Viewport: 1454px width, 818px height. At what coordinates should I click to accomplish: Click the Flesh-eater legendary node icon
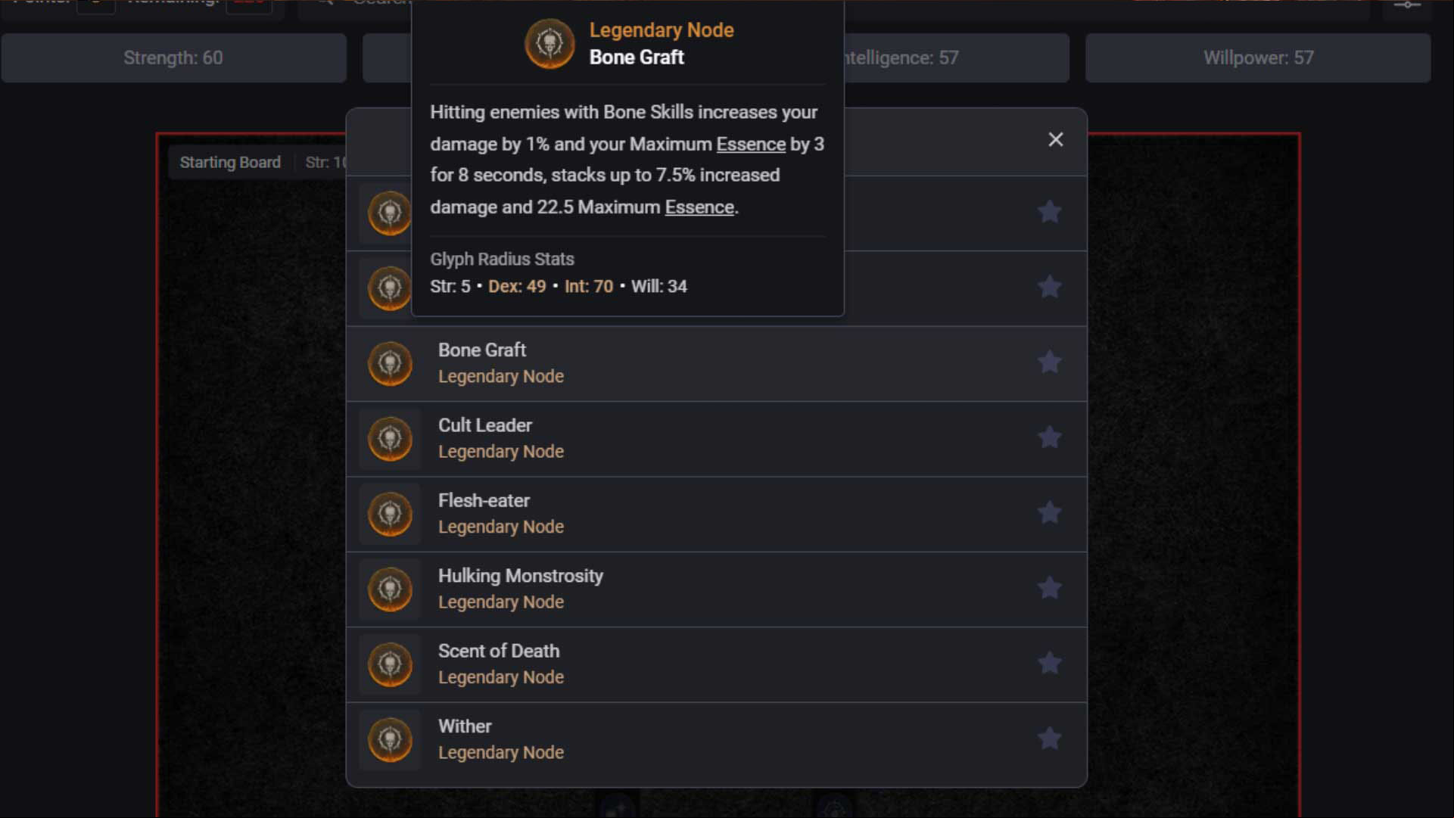pos(390,514)
